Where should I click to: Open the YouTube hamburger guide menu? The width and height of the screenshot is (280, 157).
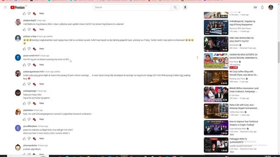pyautogui.click(x=5, y=7)
